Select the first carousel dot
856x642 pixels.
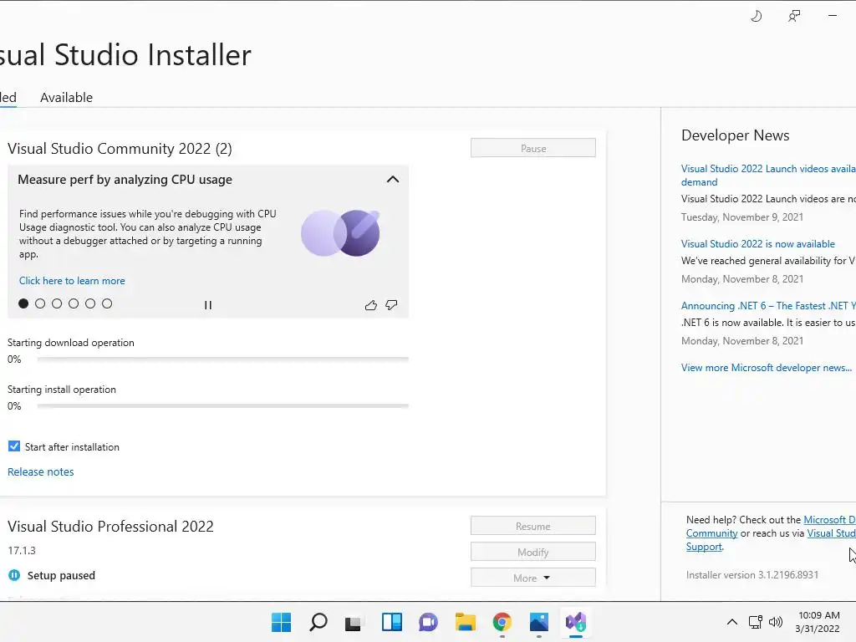(x=23, y=303)
